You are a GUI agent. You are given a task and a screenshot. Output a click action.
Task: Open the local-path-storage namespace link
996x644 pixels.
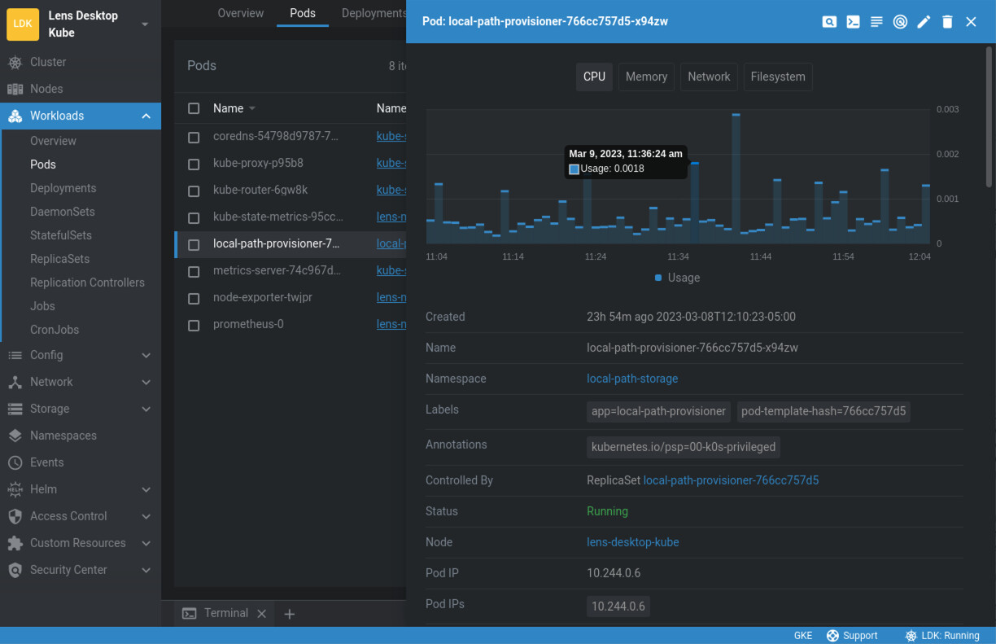coord(631,379)
